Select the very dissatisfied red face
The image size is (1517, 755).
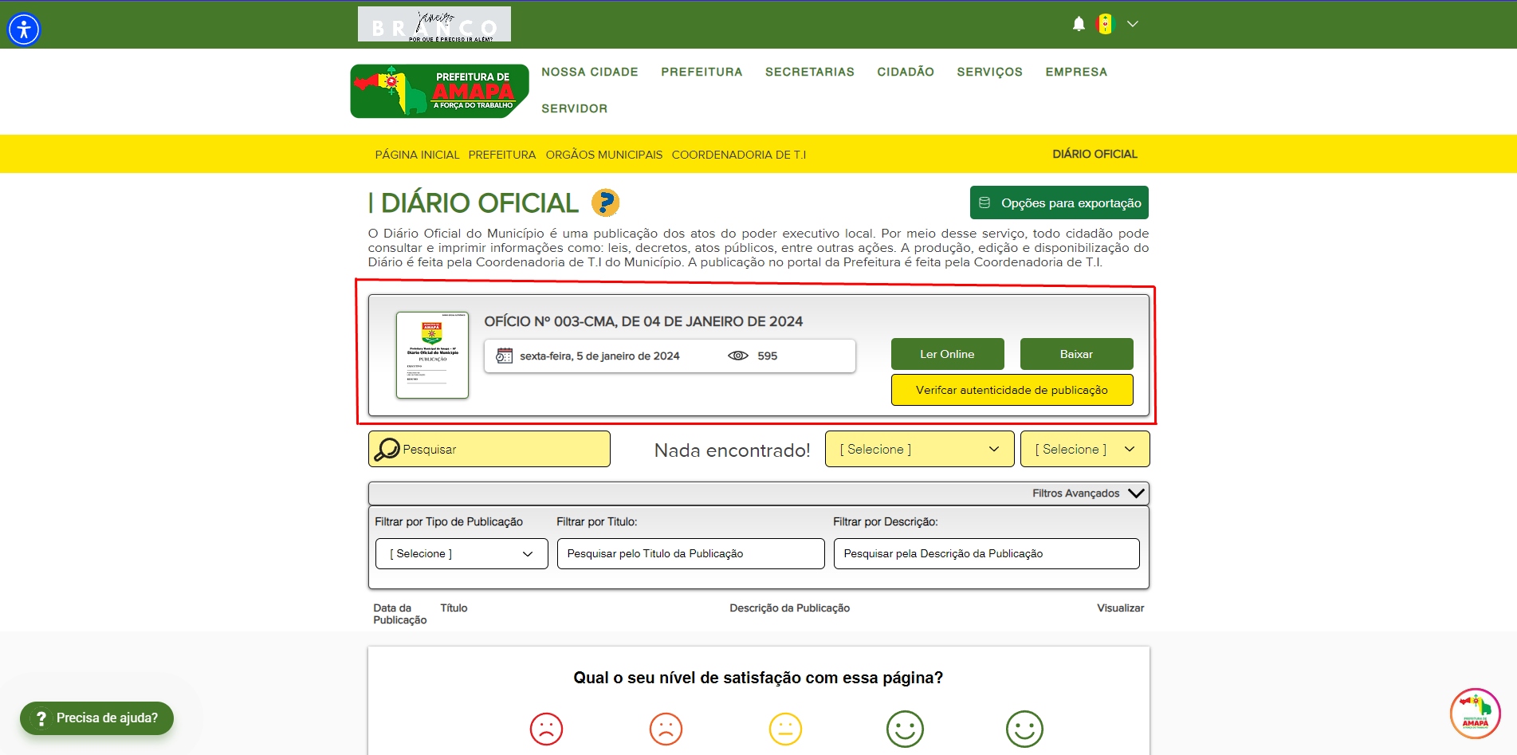tap(546, 729)
